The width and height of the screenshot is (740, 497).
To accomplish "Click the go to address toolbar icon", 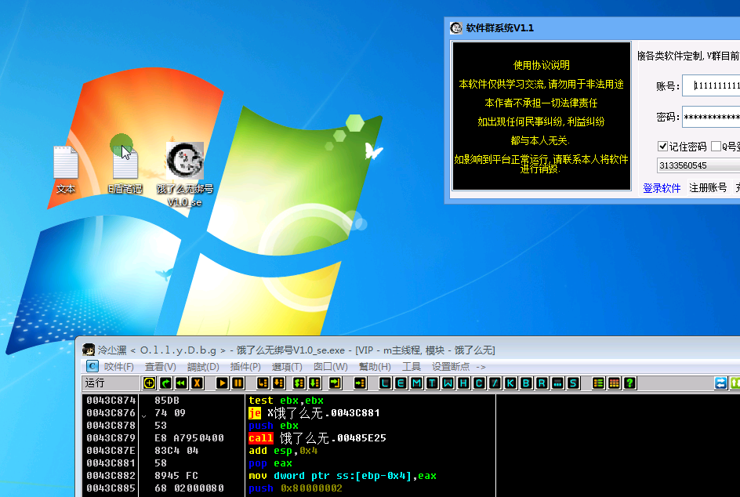I will [x=360, y=383].
